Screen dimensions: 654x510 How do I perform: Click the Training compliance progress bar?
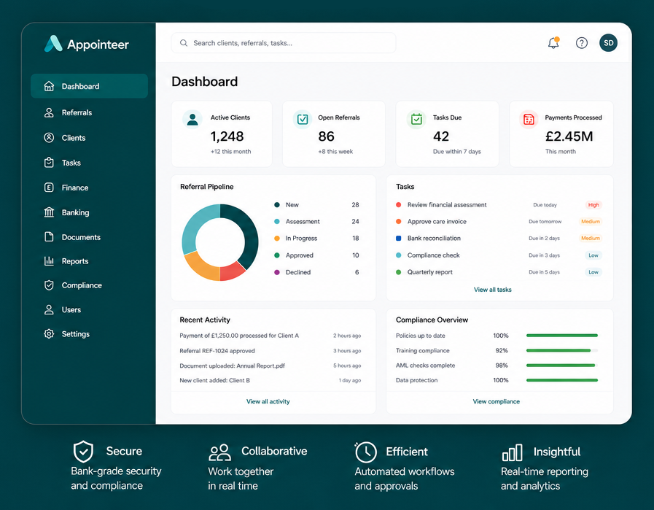click(562, 350)
